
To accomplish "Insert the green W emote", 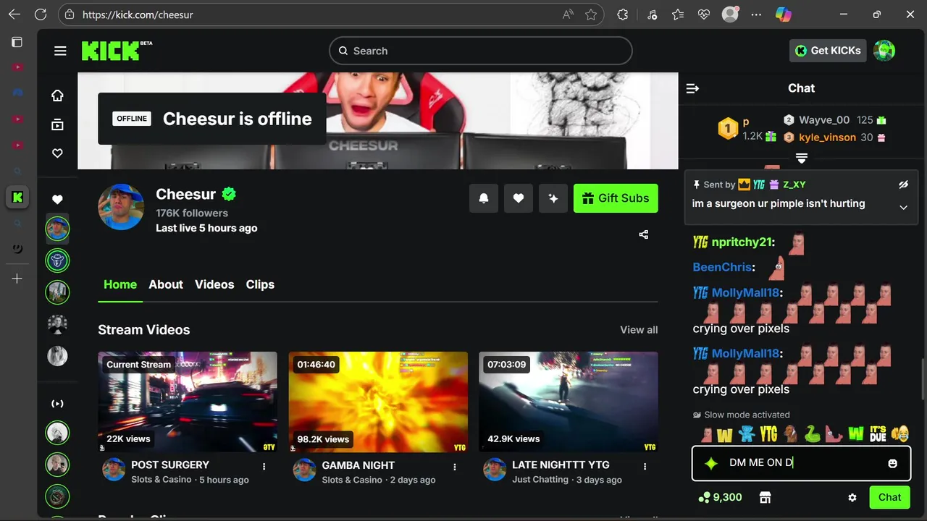I will [856, 433].
